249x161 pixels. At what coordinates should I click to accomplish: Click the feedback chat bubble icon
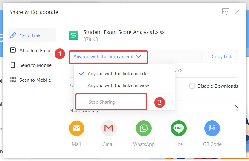(x=226, y=12)
